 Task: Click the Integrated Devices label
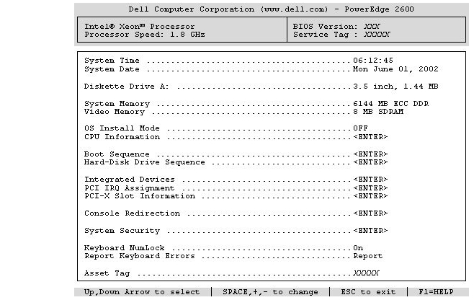[130, 180]
